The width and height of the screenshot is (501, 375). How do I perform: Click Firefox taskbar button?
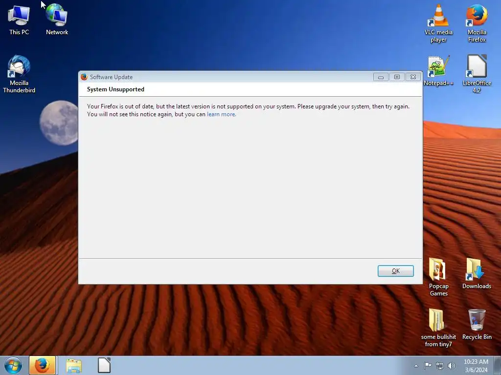43,365
